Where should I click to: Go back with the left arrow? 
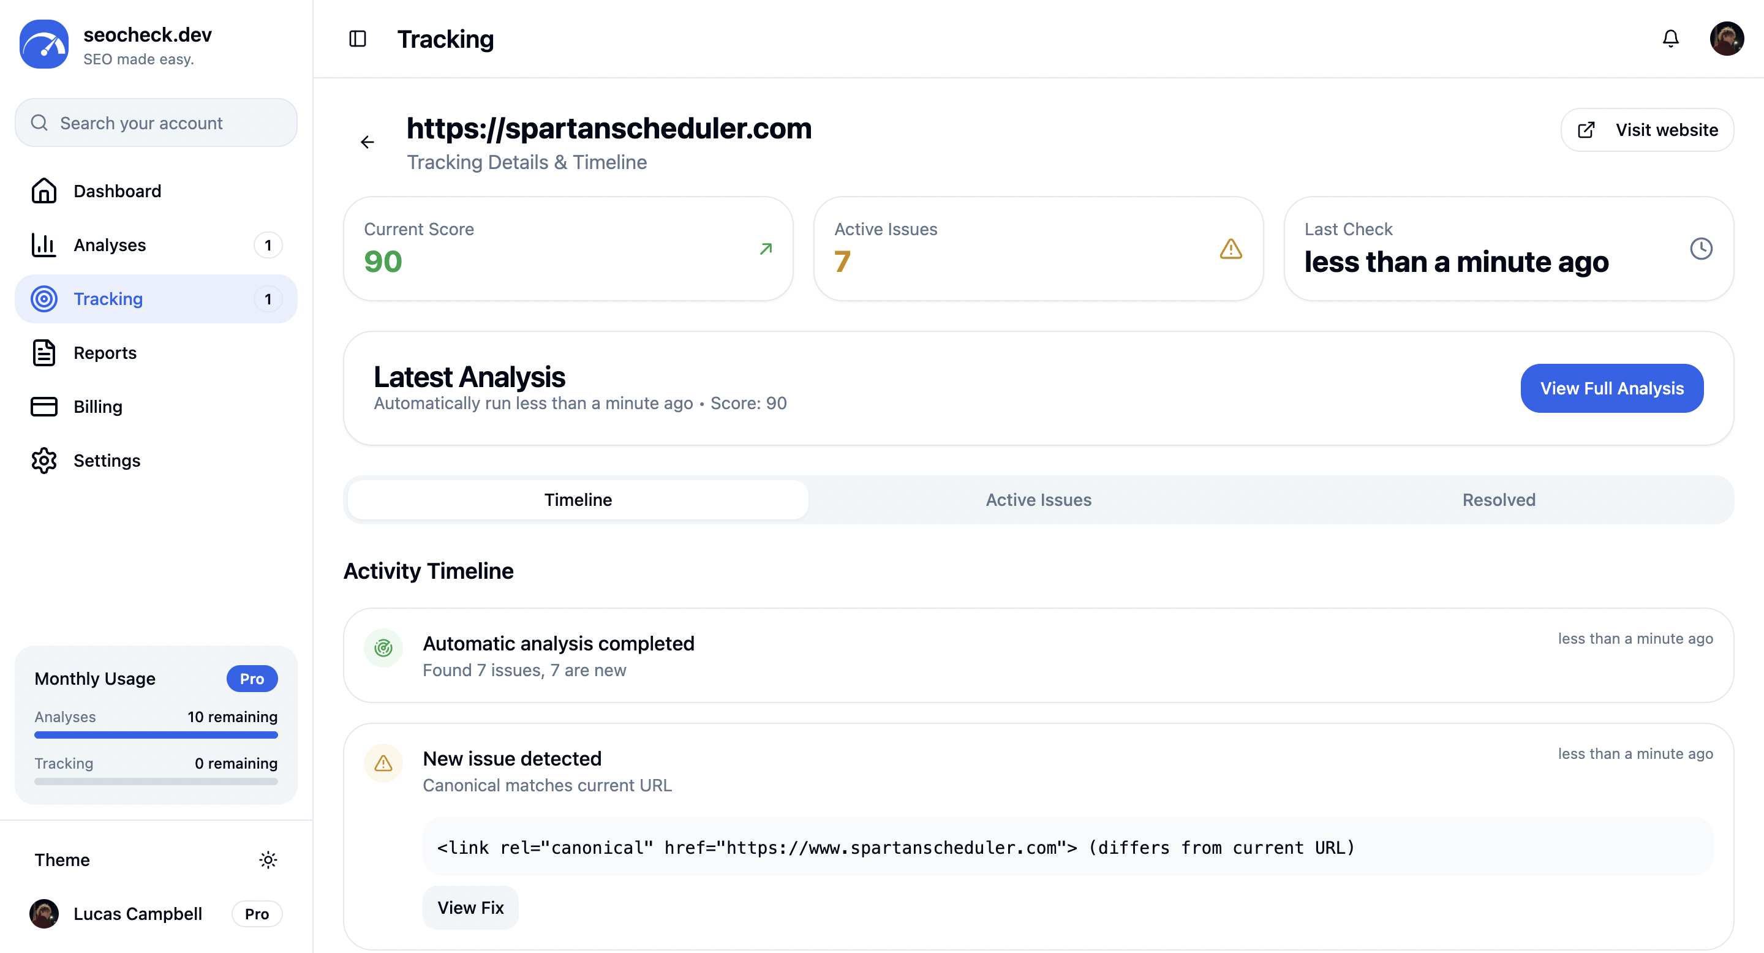367,143
